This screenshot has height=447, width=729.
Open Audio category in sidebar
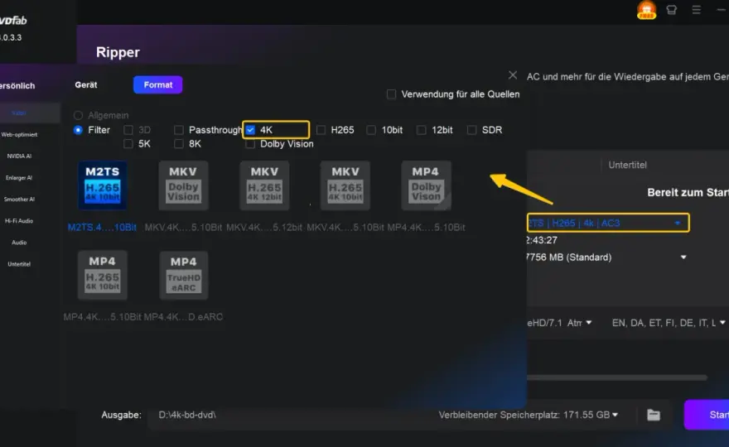click(x=19, y=243)
